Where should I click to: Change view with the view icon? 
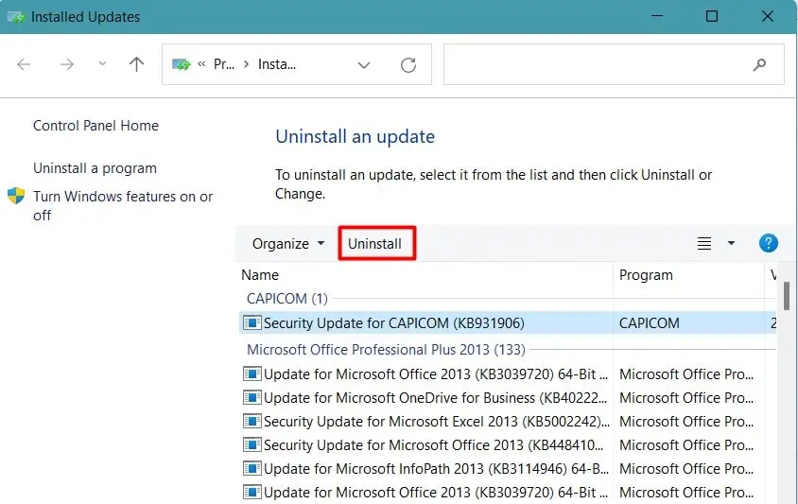tap(704, 244)
